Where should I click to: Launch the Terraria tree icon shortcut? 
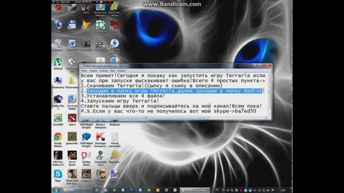[x=100, y=155]
